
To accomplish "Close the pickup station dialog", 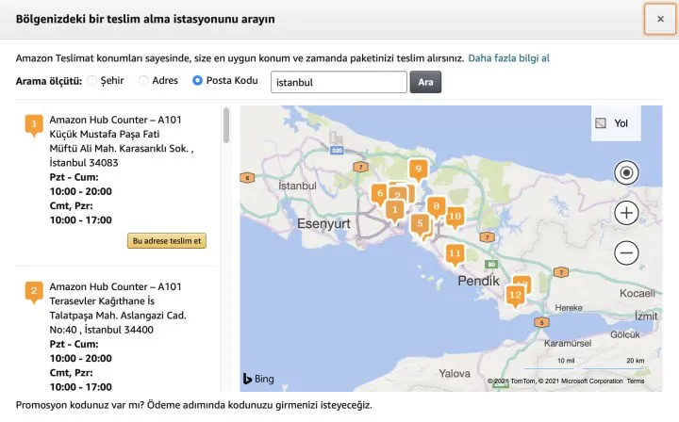I will 660,19.
